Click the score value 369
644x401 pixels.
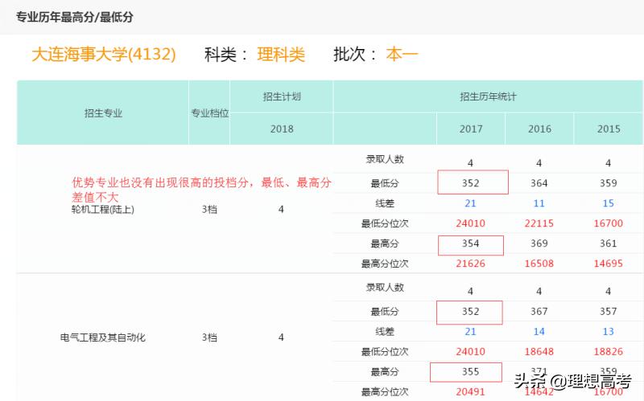(x=539, y=243)
